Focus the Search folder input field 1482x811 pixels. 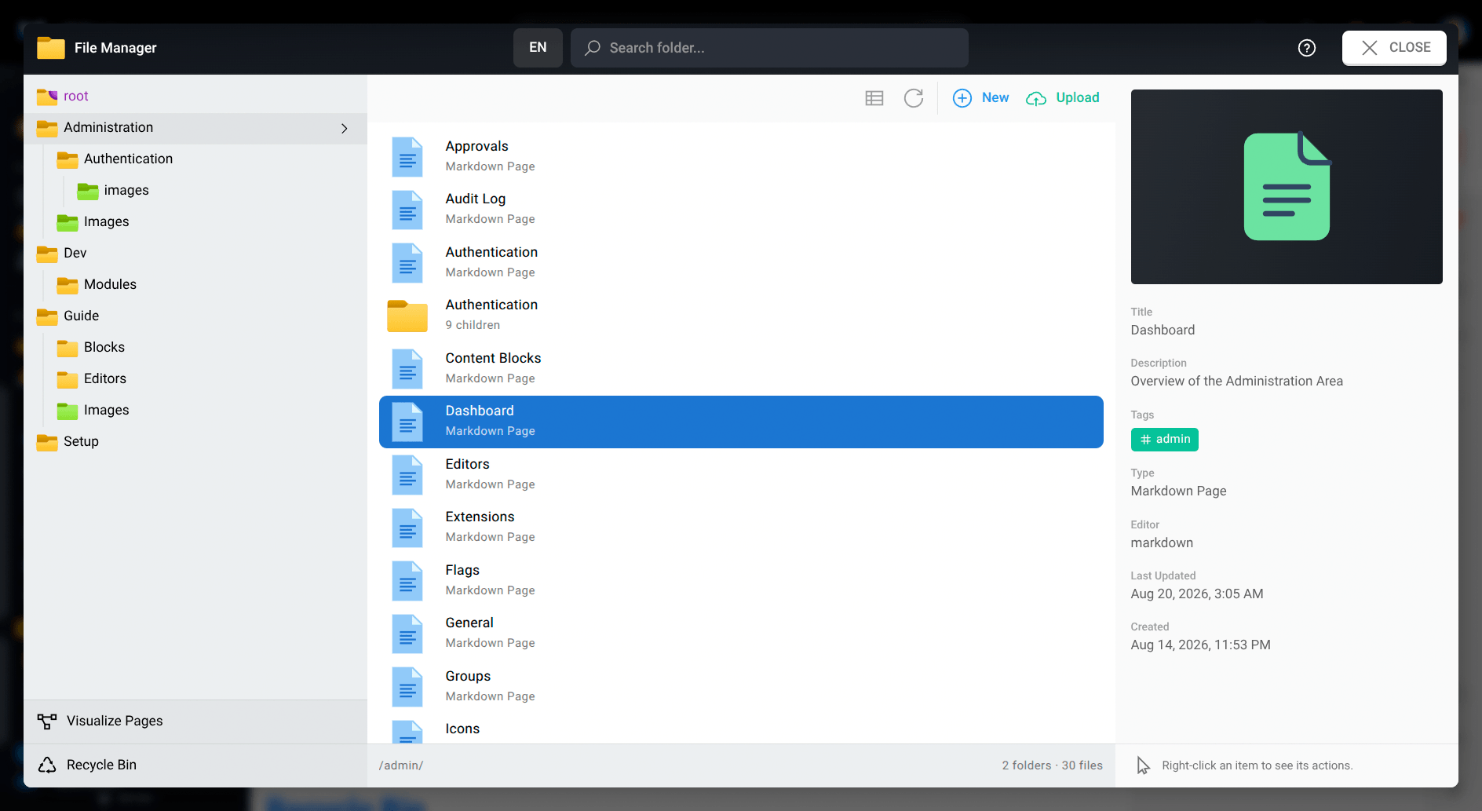(769, 48)
